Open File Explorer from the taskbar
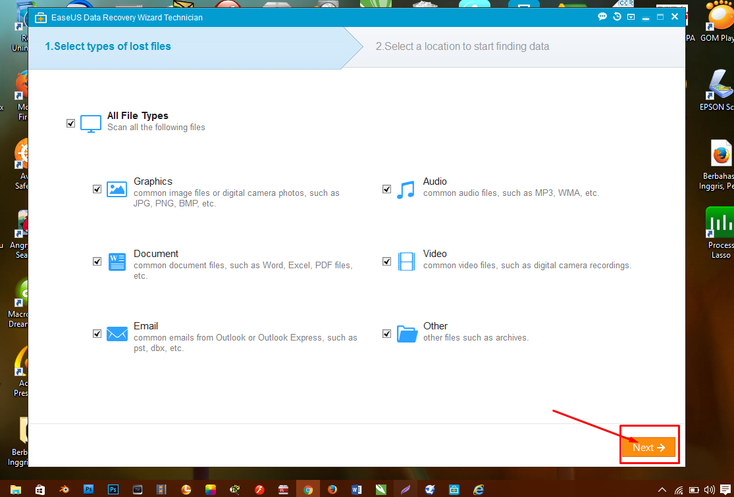 tap(15, 490)
